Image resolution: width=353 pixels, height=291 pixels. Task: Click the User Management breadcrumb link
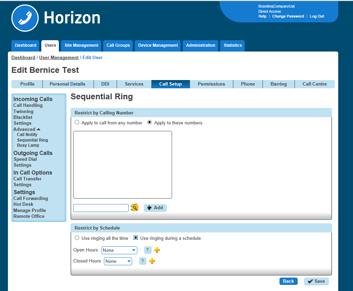pyautogui.click(x=59, y=58)
